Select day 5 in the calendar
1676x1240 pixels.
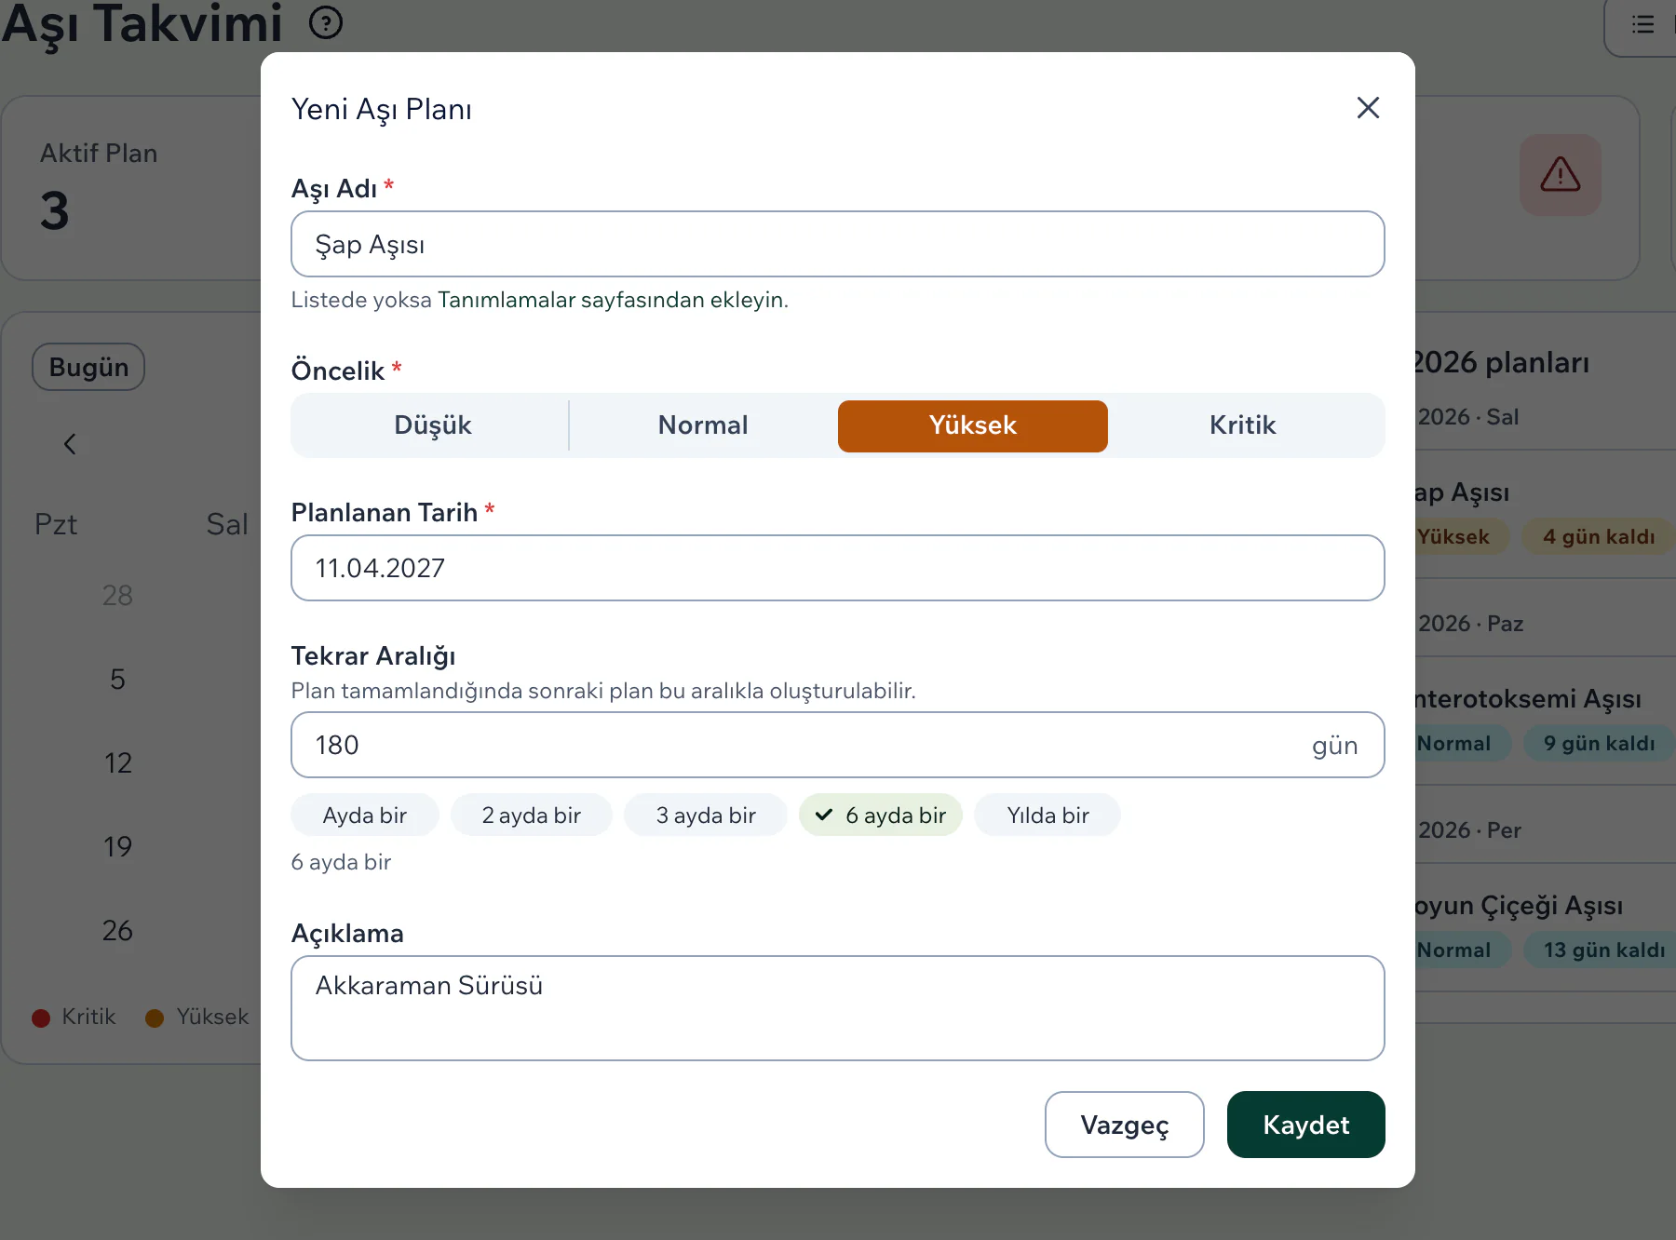tap(117, 680)
